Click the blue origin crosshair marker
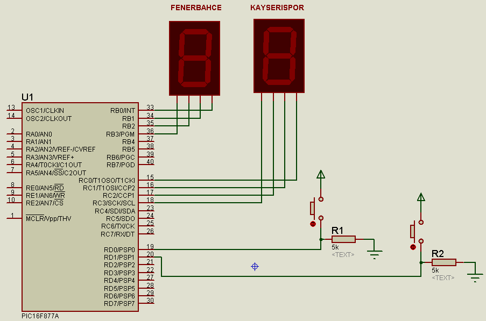The image size is (486, 321). 255,267
